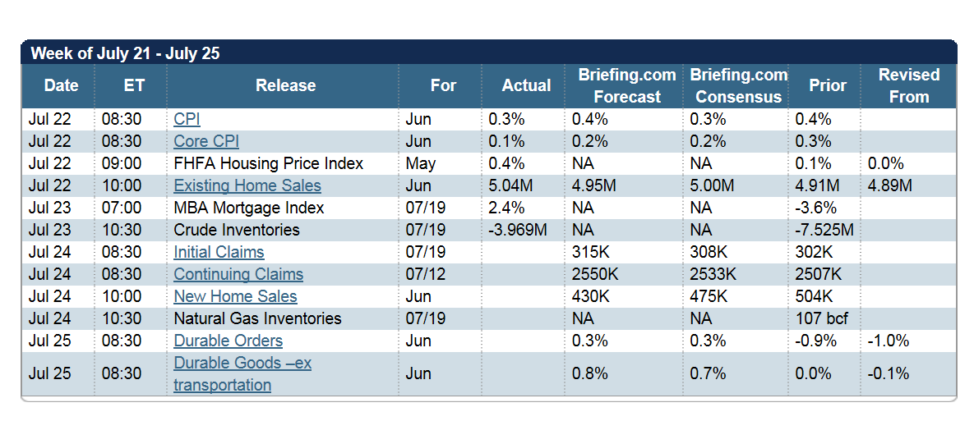The width and height of the screenshot is (974, 421).
Task: Click the Existing Home Sales link
Action: (247, 185)
